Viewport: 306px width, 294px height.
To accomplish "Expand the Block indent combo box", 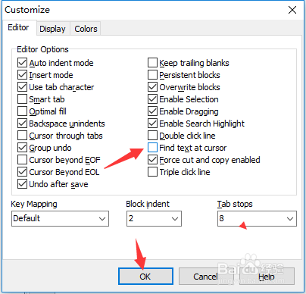I will tap(154, 218).
